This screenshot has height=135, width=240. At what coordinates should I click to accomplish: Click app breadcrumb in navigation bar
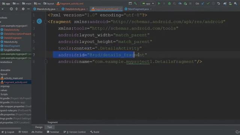(x=6, y=3)
